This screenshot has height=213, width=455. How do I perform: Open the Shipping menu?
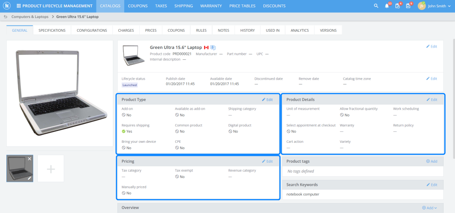pos(184,6)
